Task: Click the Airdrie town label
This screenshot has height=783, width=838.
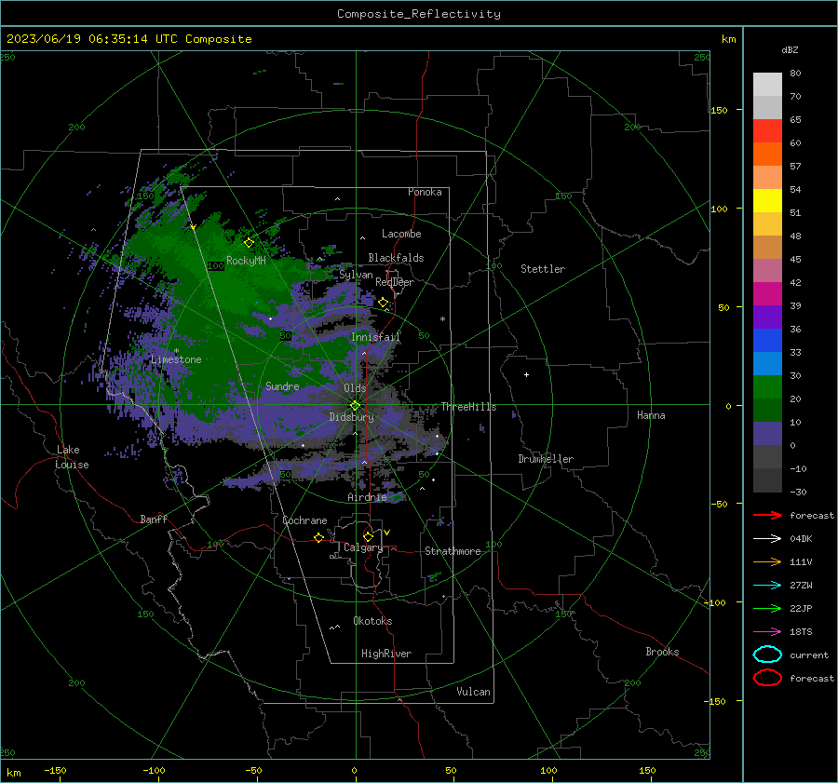Action: point(367,497)
